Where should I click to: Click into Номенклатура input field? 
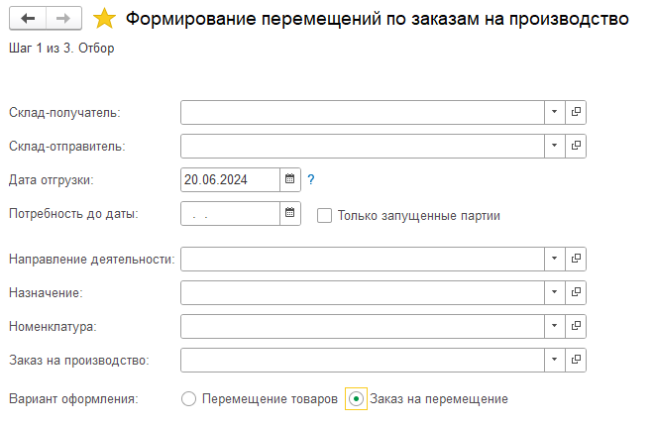click(x=363, y=325)
